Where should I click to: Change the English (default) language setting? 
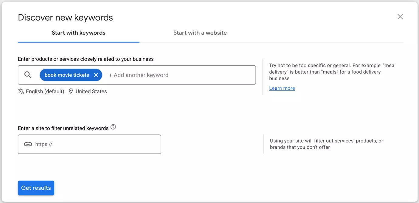click(x=45, y=91)
